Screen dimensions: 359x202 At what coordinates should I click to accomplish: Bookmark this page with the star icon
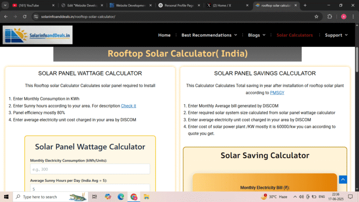(316, 16)
